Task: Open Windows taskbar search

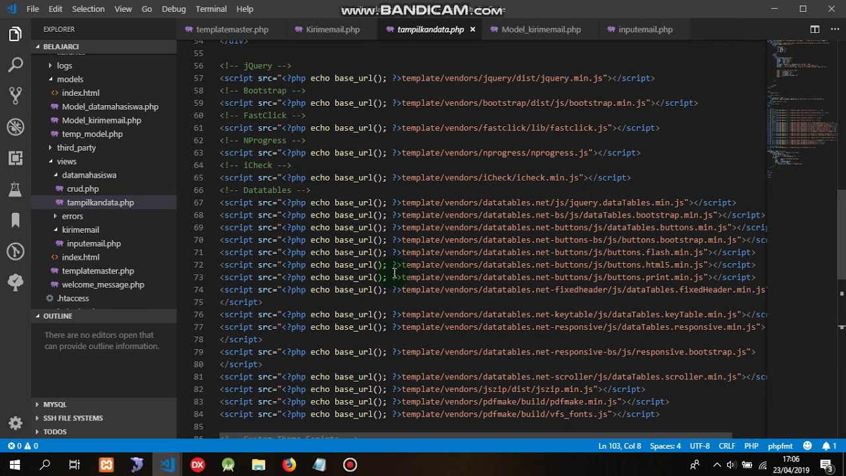Action: pos(45,465)
